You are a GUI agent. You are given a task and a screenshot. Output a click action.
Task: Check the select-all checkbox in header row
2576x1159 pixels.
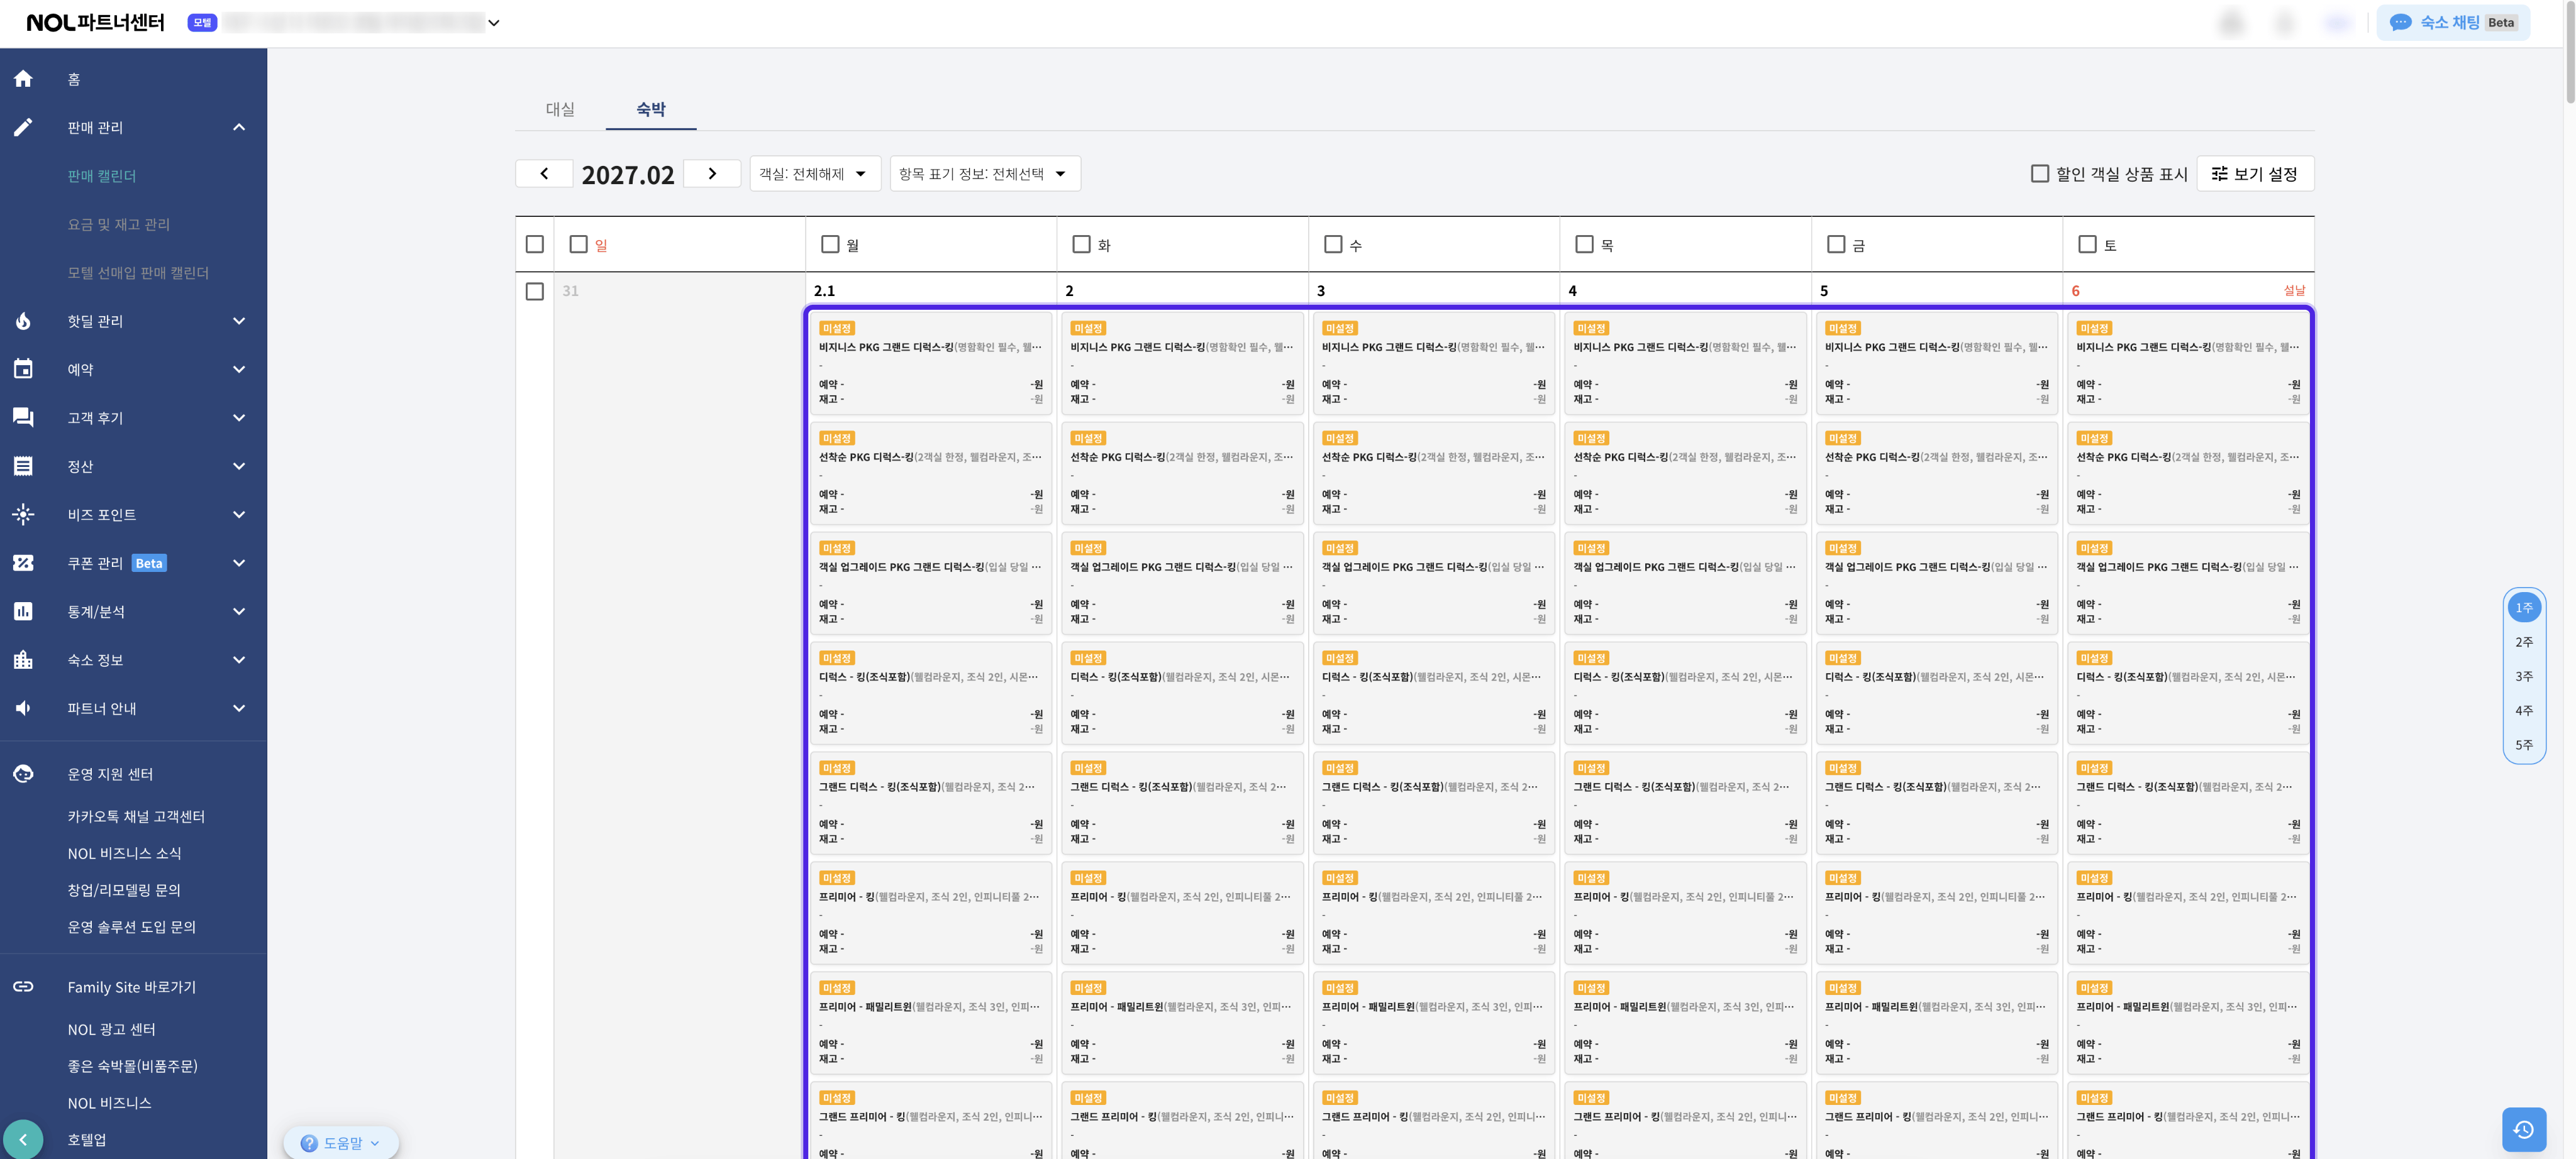[535, 244]
